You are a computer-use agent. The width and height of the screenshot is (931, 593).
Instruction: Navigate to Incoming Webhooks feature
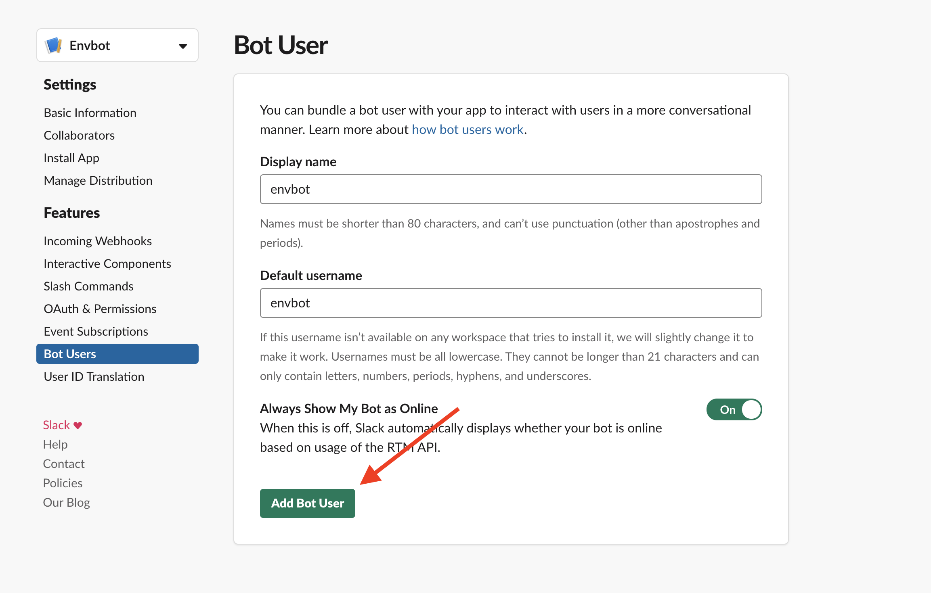click(x=98, y=241)
